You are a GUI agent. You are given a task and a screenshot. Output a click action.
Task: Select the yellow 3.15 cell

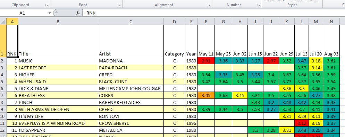(x=240, y=95)
